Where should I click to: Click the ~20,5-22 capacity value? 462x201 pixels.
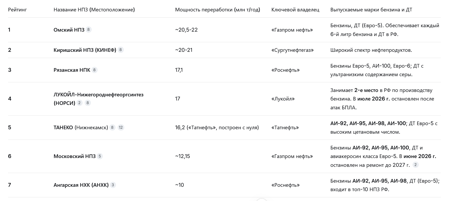(186, 30)
